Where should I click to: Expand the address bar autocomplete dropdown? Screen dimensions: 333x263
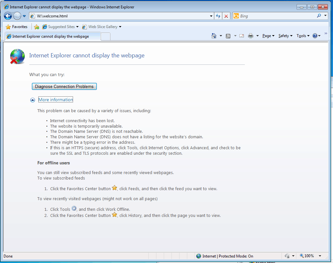[x=211, y=16]
